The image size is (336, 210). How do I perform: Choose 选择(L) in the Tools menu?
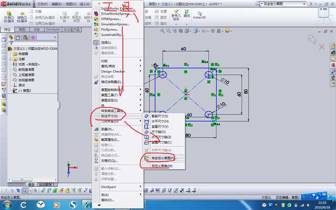pos(106,43)
